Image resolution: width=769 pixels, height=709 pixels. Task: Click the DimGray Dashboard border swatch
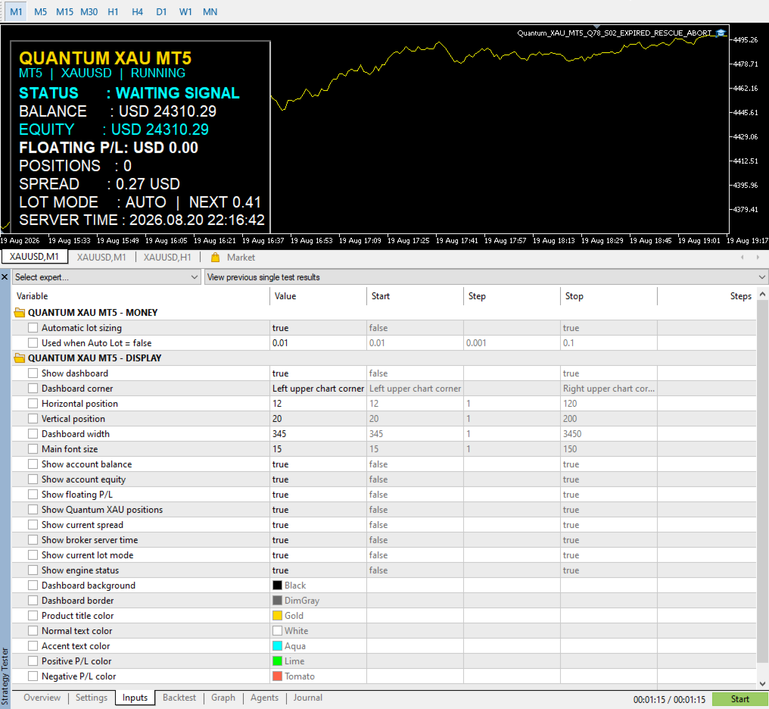(x=277, y=601)
